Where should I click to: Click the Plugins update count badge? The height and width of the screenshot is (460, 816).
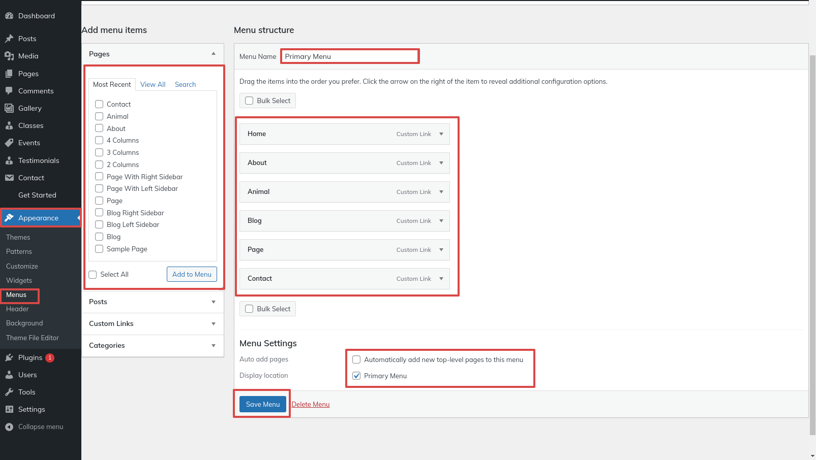point(50,357)
